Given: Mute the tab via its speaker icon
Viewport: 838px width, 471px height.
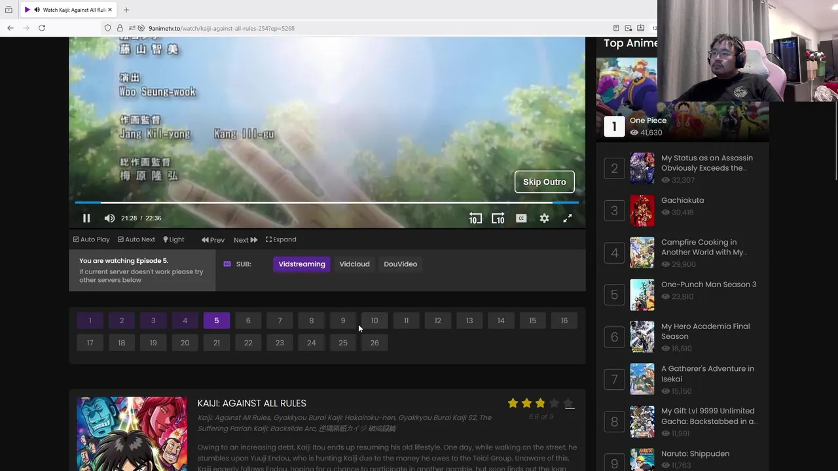Looking at the screenshot, I should (37, 10).
